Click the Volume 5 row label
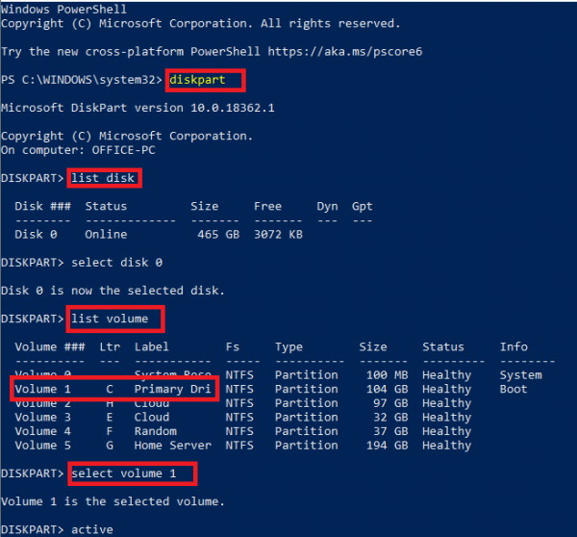Viewport: 577px width, 537px height. coord(43,445)
